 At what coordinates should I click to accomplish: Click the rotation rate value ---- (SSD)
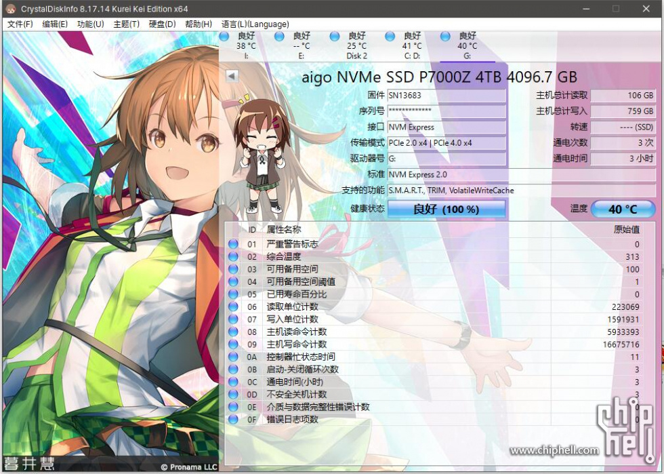[x=623, y=127]
